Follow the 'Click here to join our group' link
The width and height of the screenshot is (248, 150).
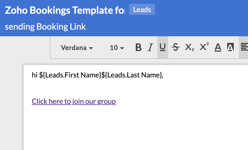[x=74, y=101]
